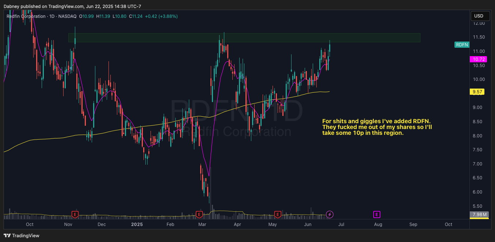Click the teal RDFN symbol label

coord(462,44)
